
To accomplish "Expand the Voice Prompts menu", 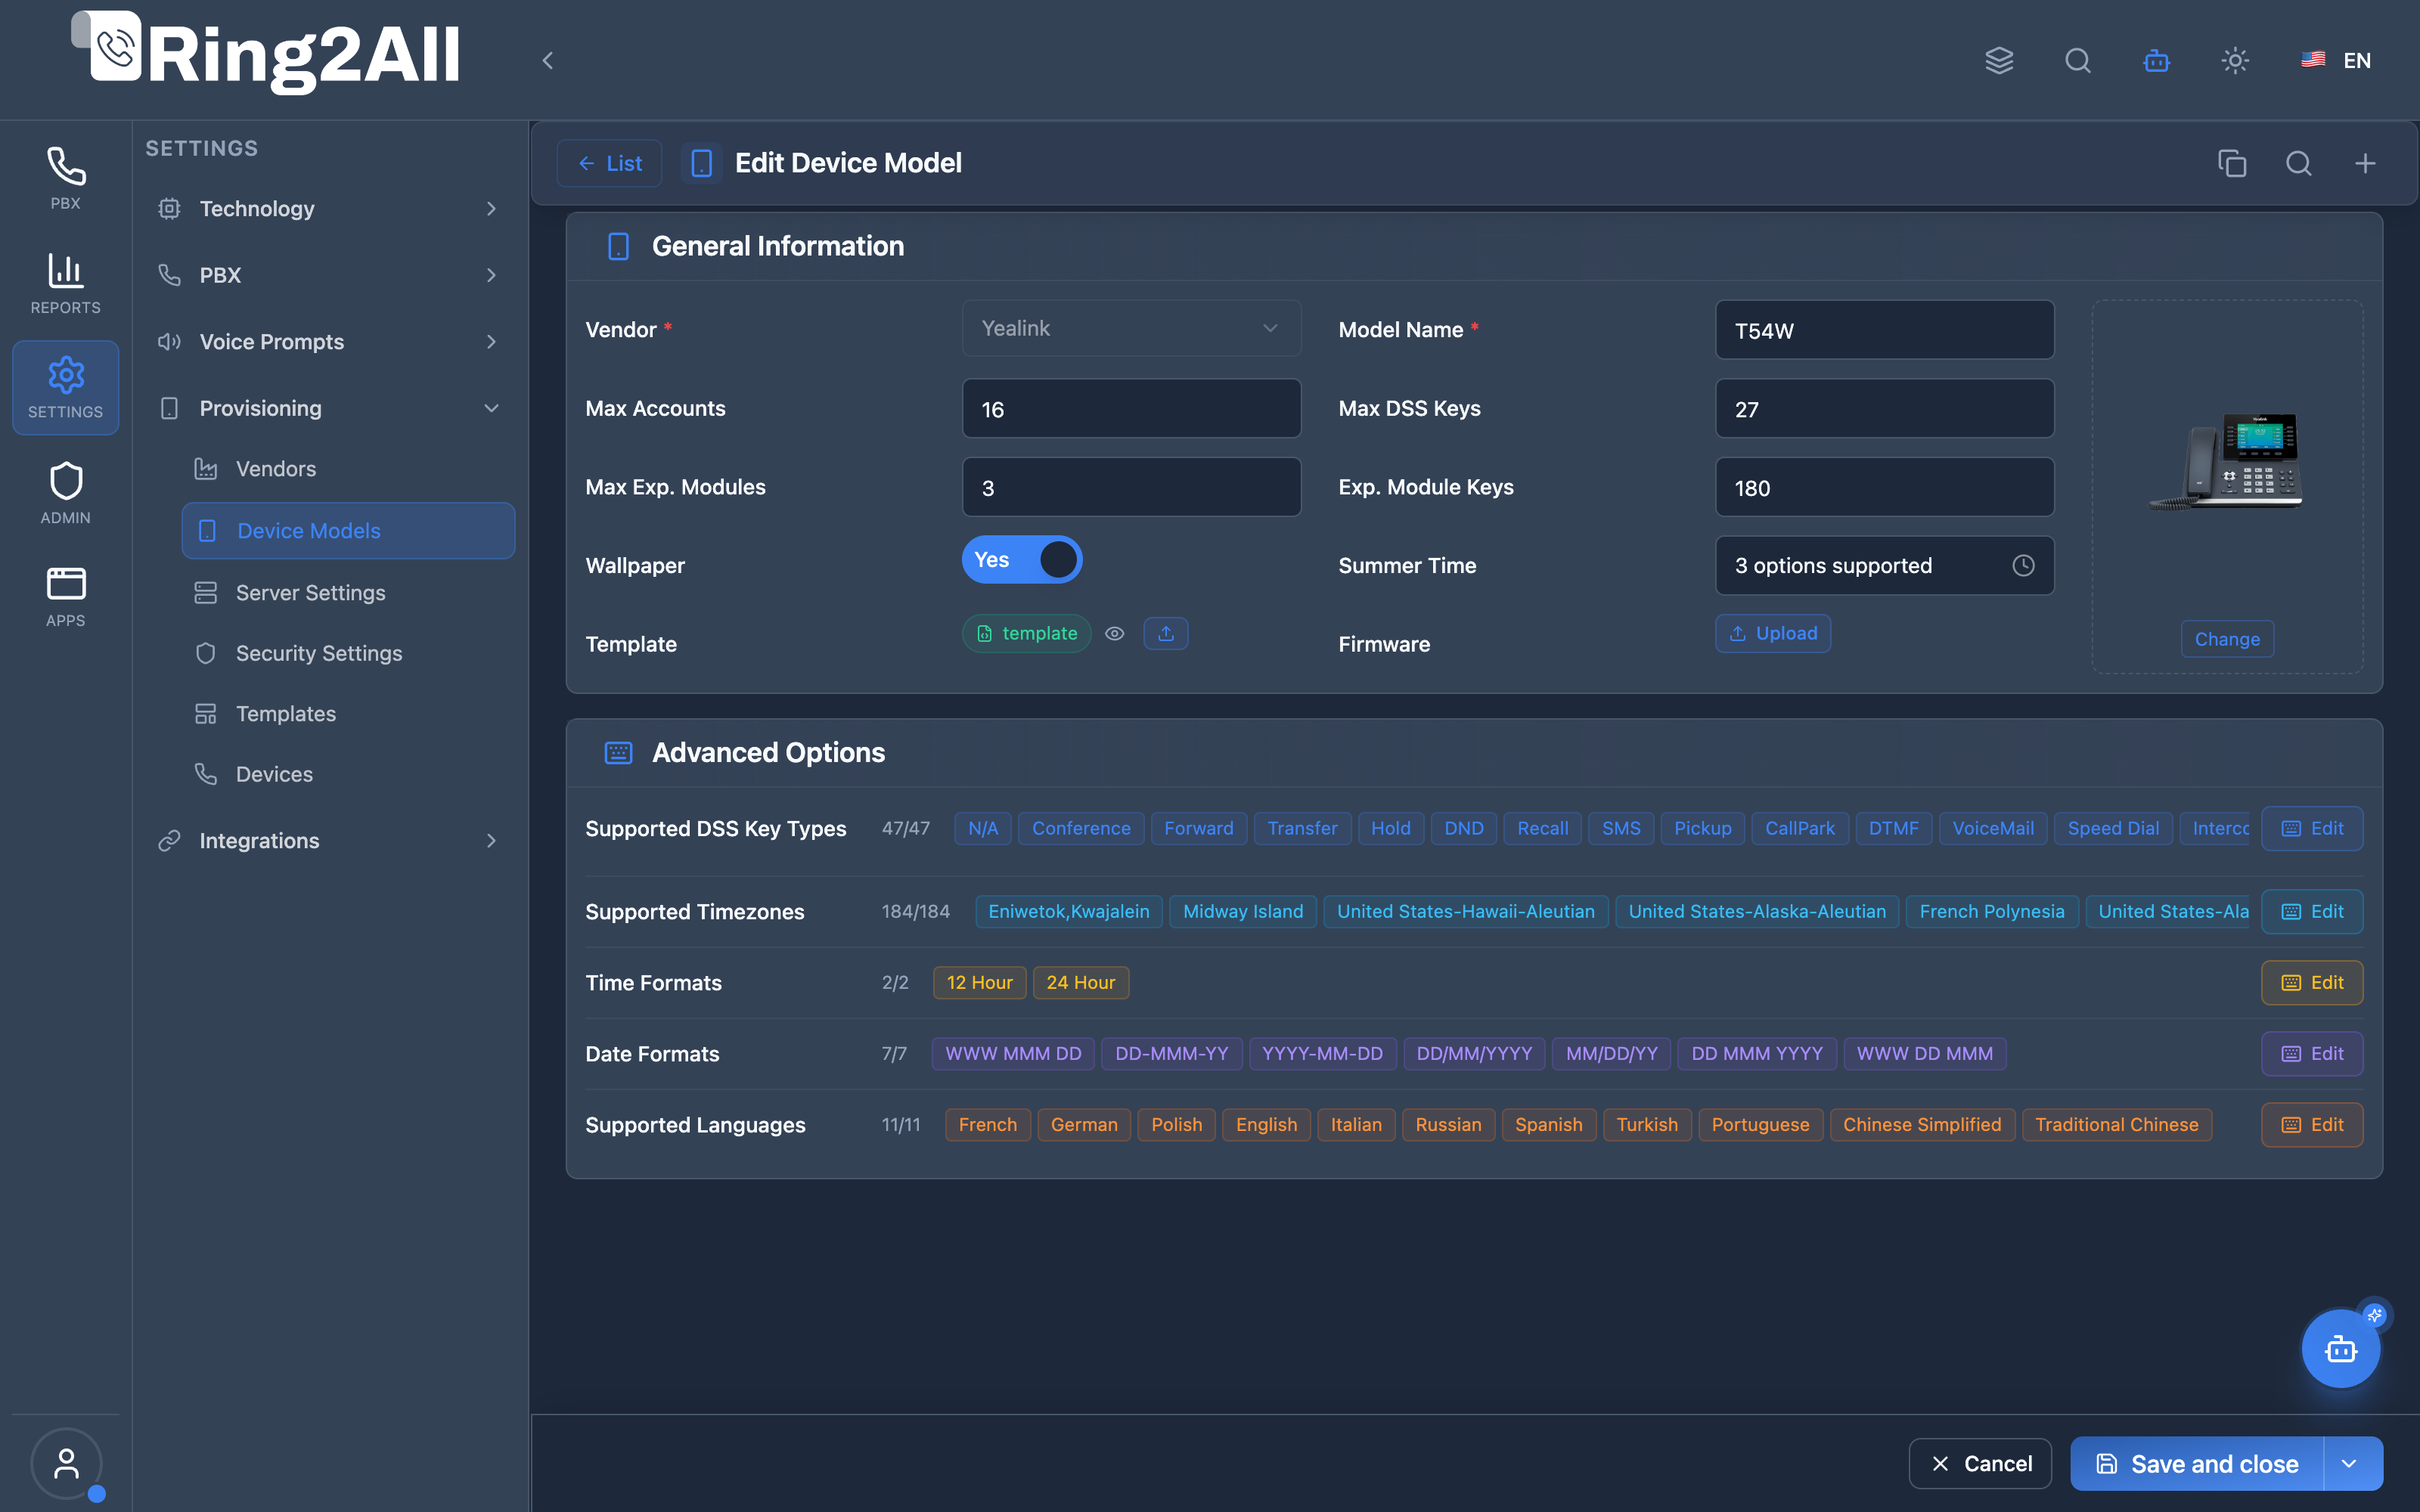I will point(329,342).
